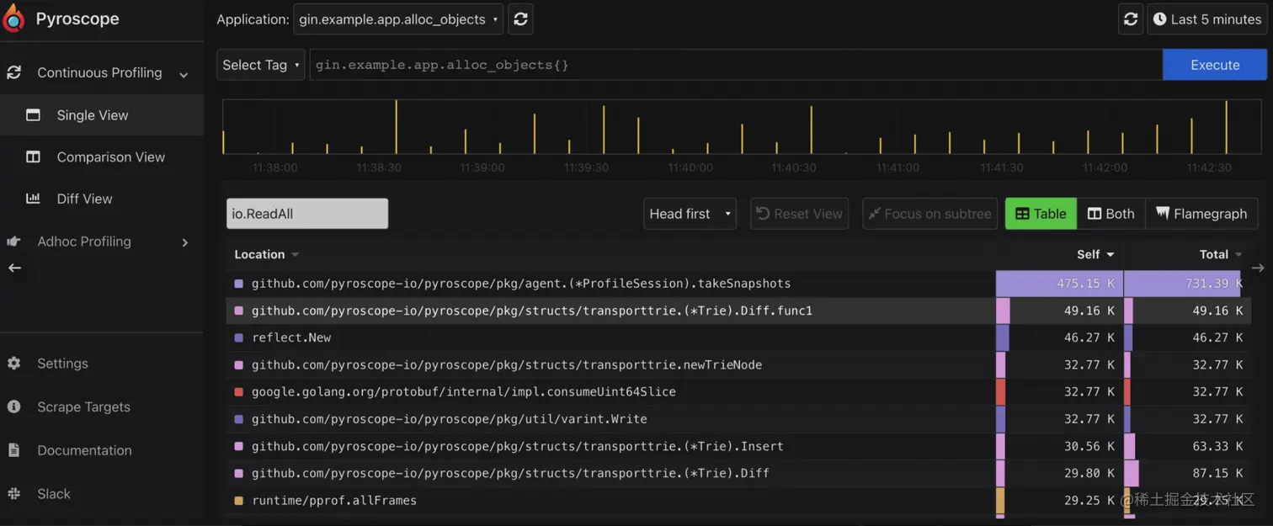
Task: Open the Application dropdown gin.example.app.alloc_objects
Action: [398, 19]
